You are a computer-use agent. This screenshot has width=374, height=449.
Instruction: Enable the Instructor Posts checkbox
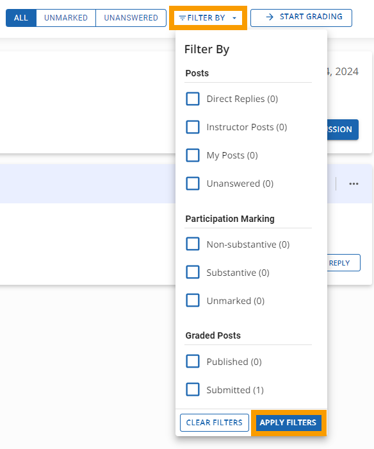[193, 127]
